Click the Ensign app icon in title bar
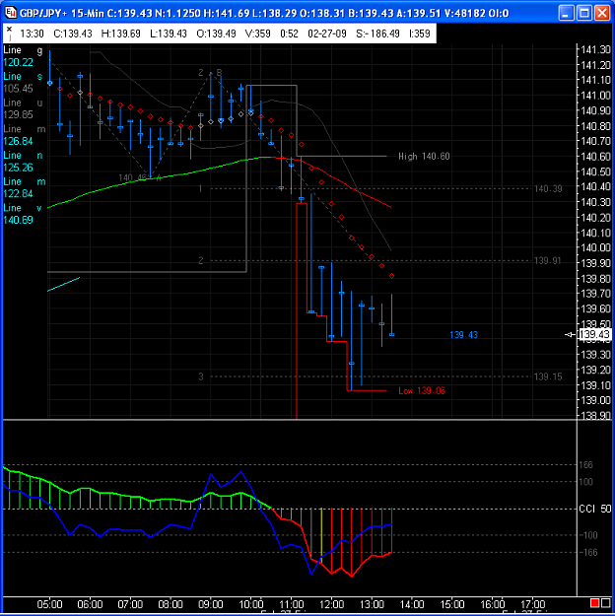Viewport: 615px width, 616px height. click(x=10, y=13)
